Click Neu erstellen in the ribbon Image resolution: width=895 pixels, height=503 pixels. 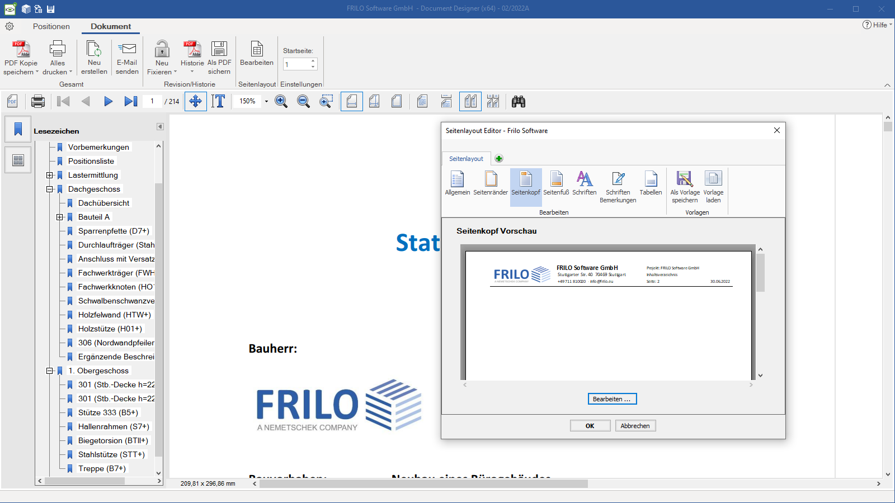tap(94, 58)
